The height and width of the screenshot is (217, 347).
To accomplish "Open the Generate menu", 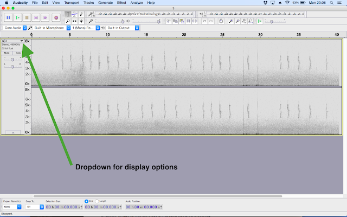I will (x=106, y=3).
